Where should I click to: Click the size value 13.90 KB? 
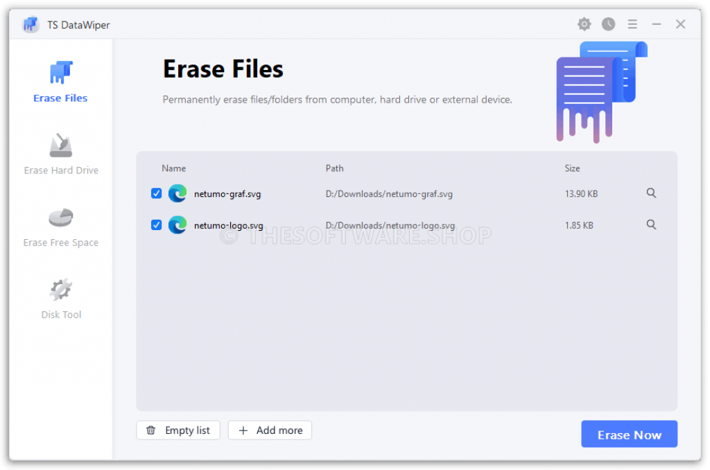(582, 194)
